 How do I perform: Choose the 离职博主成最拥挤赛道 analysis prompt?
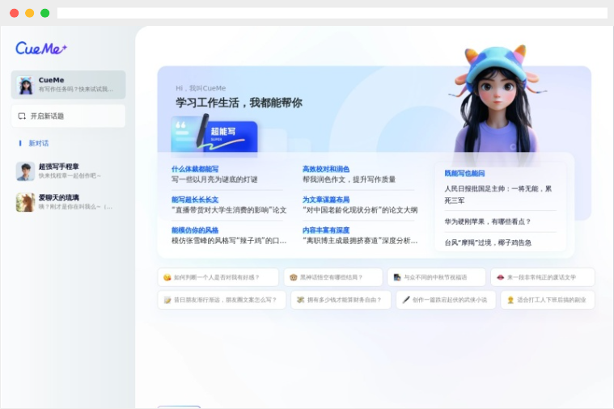tap(360, 241)
